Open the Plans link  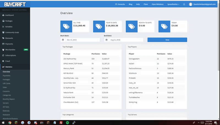[146, 4]
